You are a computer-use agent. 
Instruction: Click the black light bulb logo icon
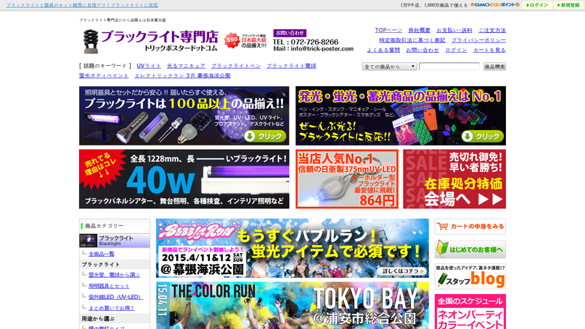coord(90,41)
